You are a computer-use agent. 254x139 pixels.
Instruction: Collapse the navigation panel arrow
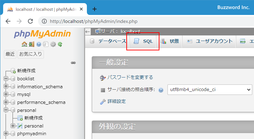click(x=88, y=32)
